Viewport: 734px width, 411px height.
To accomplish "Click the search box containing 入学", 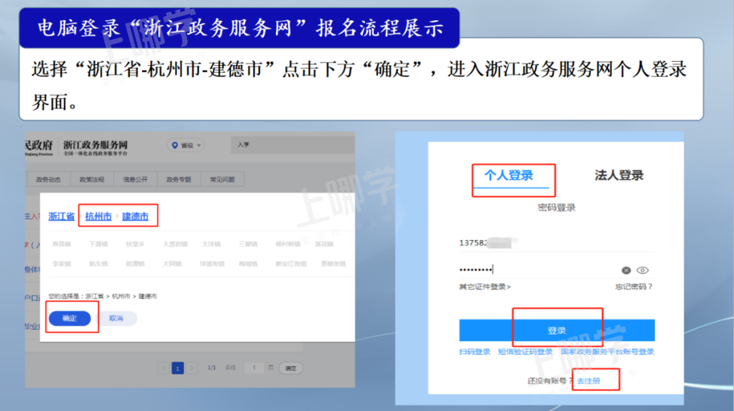I will [x=293, y=145].
